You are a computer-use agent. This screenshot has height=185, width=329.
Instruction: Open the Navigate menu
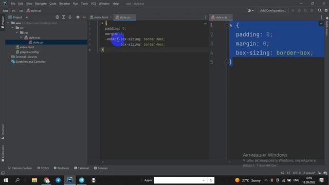pos(41,4)
